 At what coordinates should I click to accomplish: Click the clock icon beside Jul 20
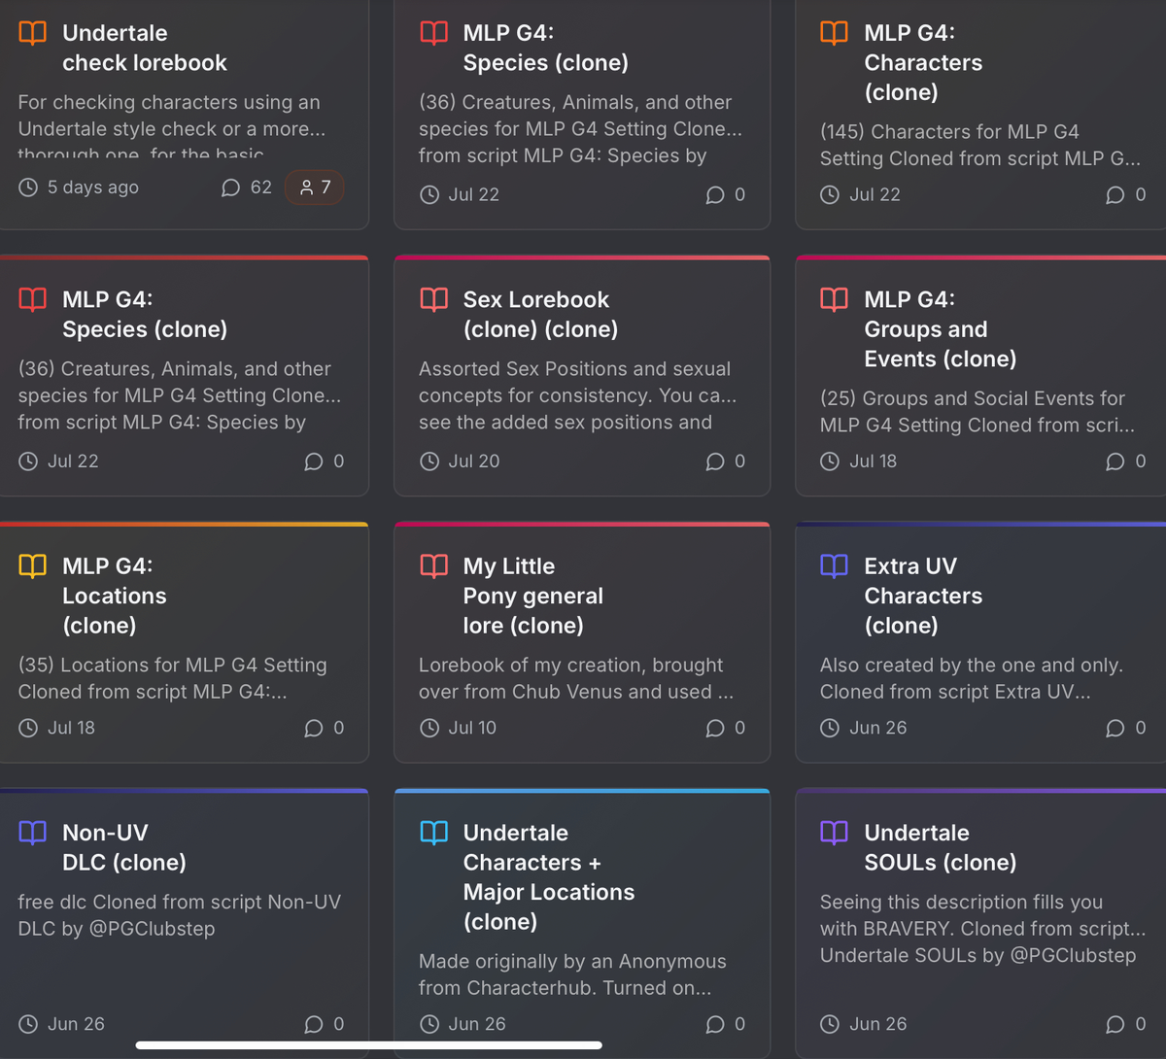click(429, 461)
